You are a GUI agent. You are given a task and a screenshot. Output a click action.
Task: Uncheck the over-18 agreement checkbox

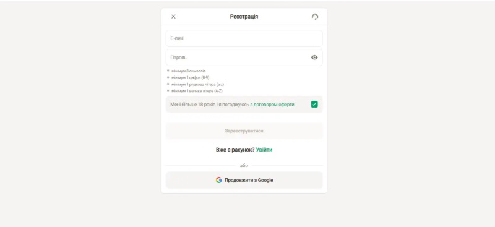tap(314, 104)
